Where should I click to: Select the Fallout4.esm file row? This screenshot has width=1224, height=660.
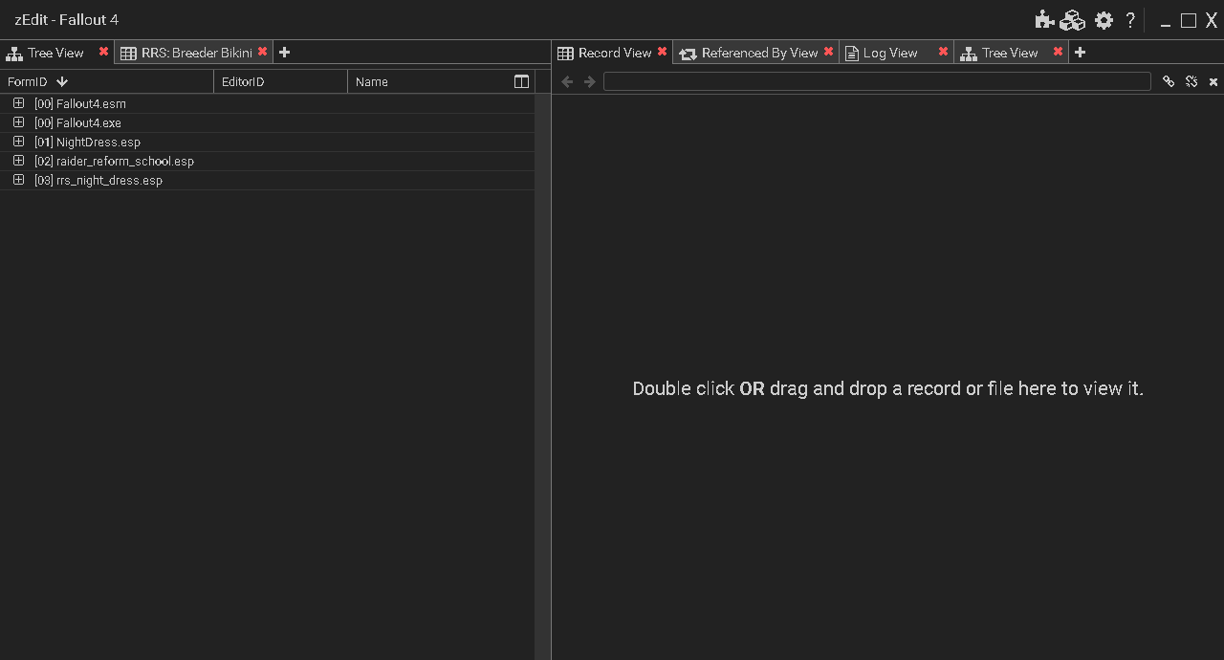(267, 103)
